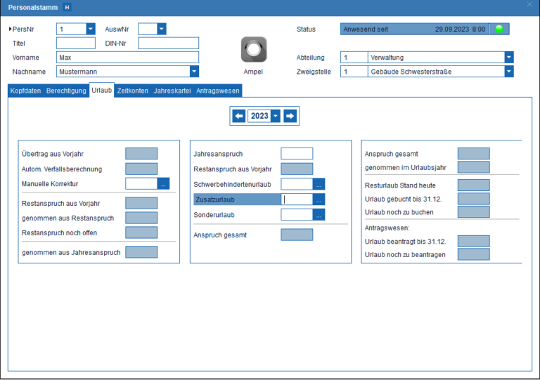
Task: Open the Abteilung Verwaltung dropdown
Action: 509,58
